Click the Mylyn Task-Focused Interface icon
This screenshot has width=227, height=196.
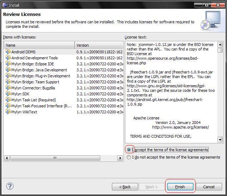tap(8, 106)
